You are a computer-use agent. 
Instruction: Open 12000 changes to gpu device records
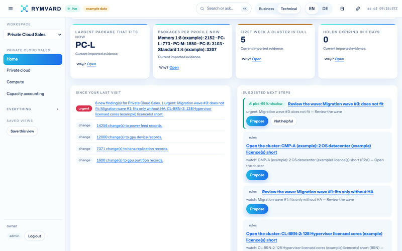coord(129,137)
